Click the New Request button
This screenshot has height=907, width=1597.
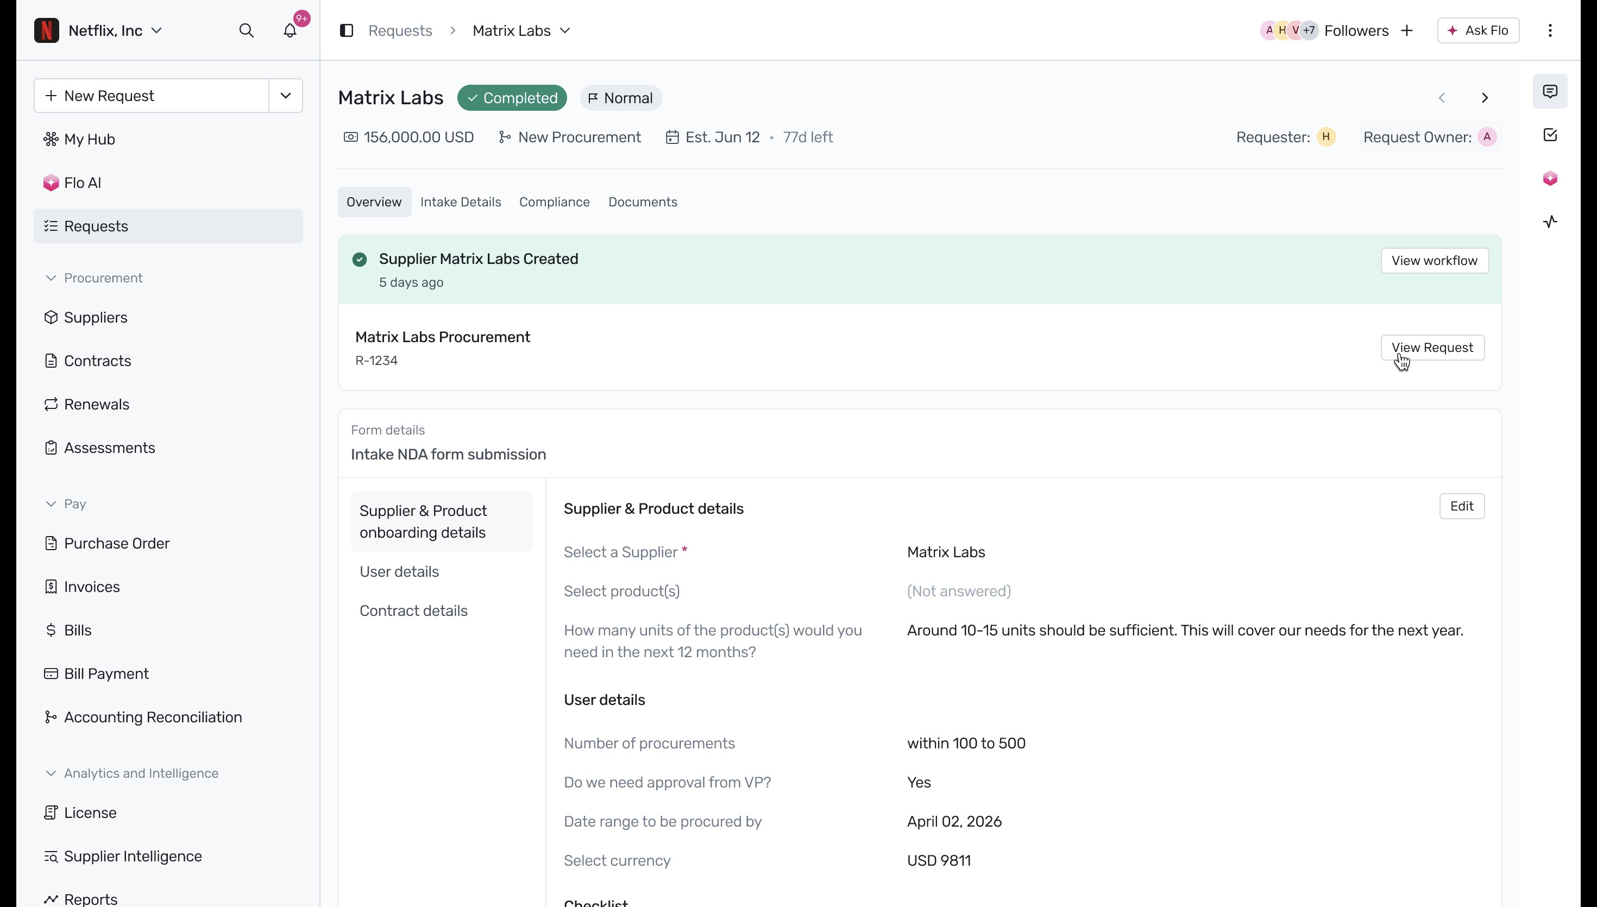[x=152, y=96]
